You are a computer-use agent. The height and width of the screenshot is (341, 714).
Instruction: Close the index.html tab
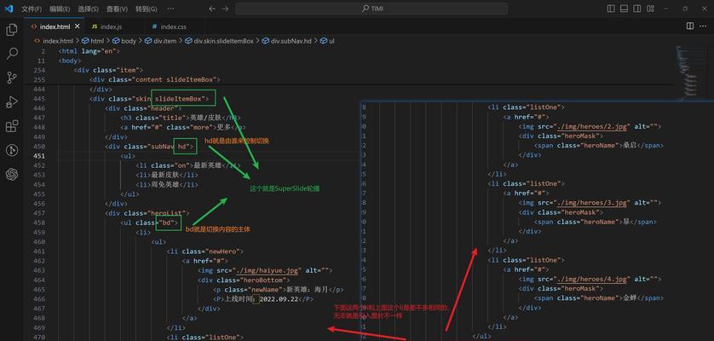point(78,27)
